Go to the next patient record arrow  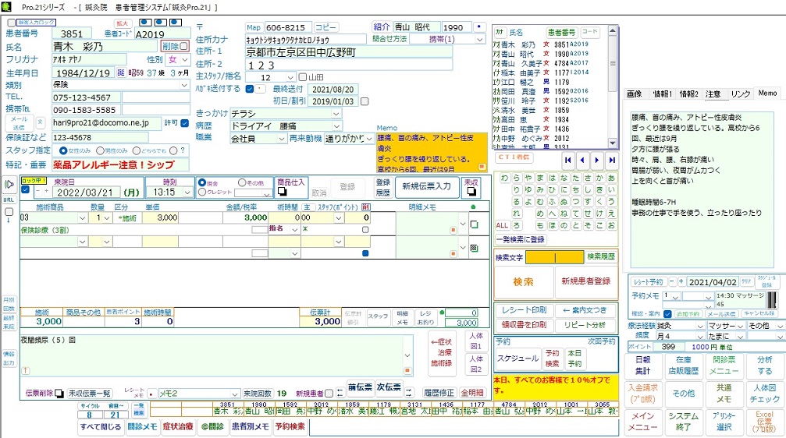(x=596, y=161)
